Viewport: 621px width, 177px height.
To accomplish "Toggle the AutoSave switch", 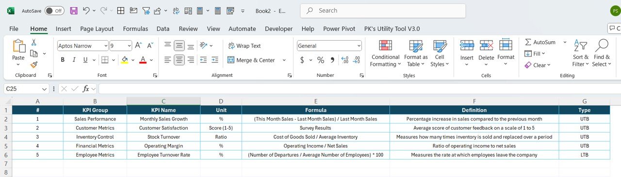I will tap(54, 10).
